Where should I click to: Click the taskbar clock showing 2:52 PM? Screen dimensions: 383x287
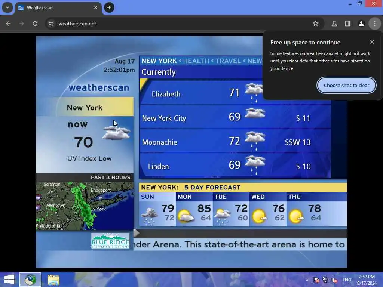[x=367, y=280]
